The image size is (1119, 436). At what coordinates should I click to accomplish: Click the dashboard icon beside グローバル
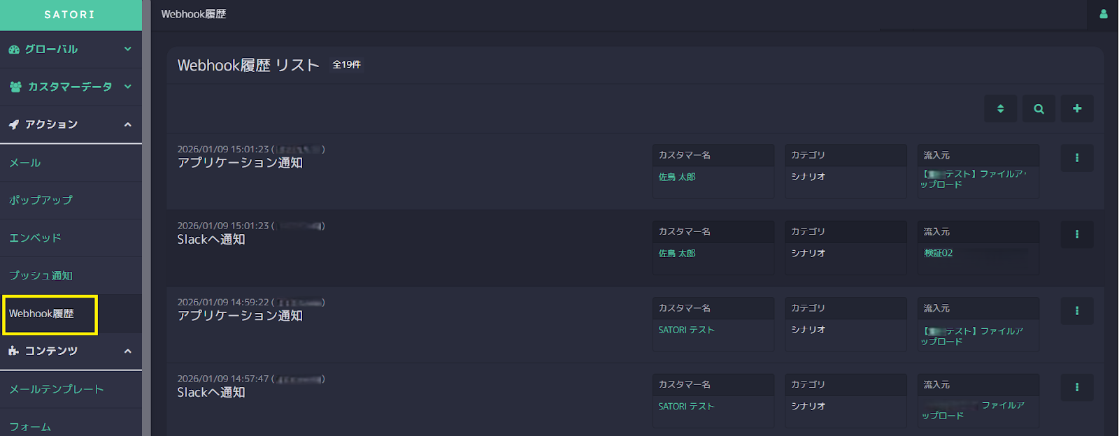tap(15, 49)
